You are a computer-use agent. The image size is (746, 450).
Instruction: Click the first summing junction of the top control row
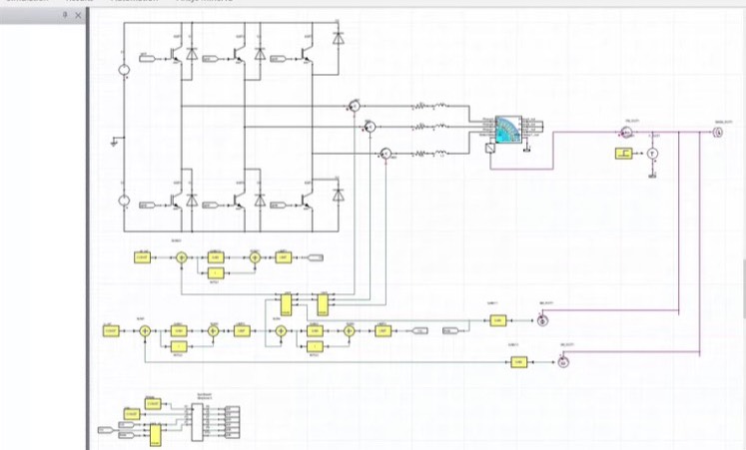point(182,257)
